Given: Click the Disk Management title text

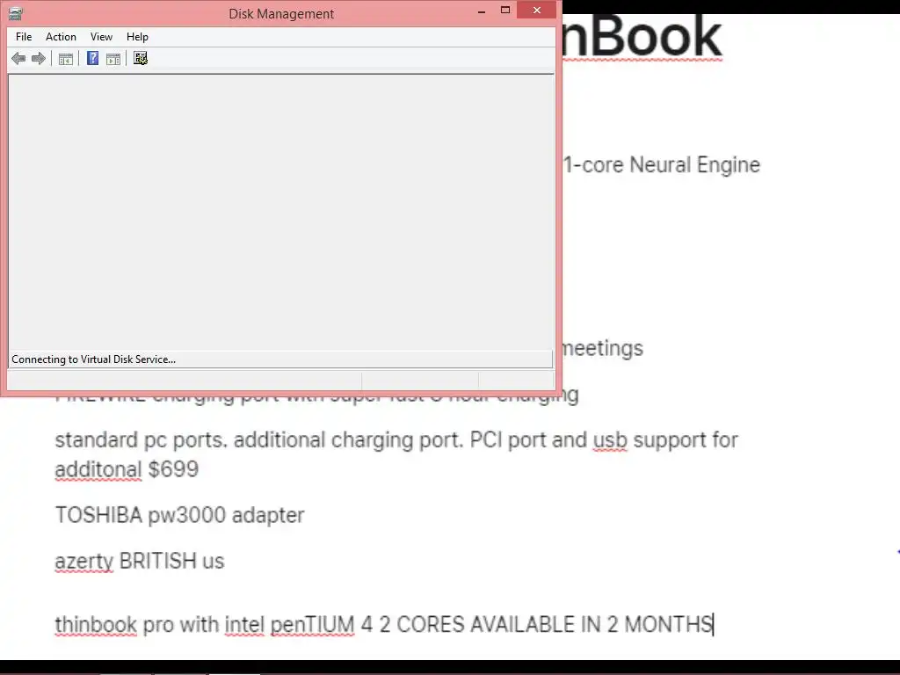Looking at the screenshot, I should pyautogui.click(x=281, y=14).
